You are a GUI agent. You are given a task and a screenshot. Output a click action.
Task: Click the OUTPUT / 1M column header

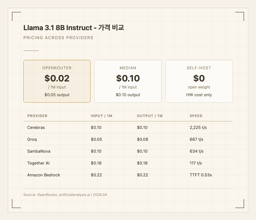tap(150, 116)
